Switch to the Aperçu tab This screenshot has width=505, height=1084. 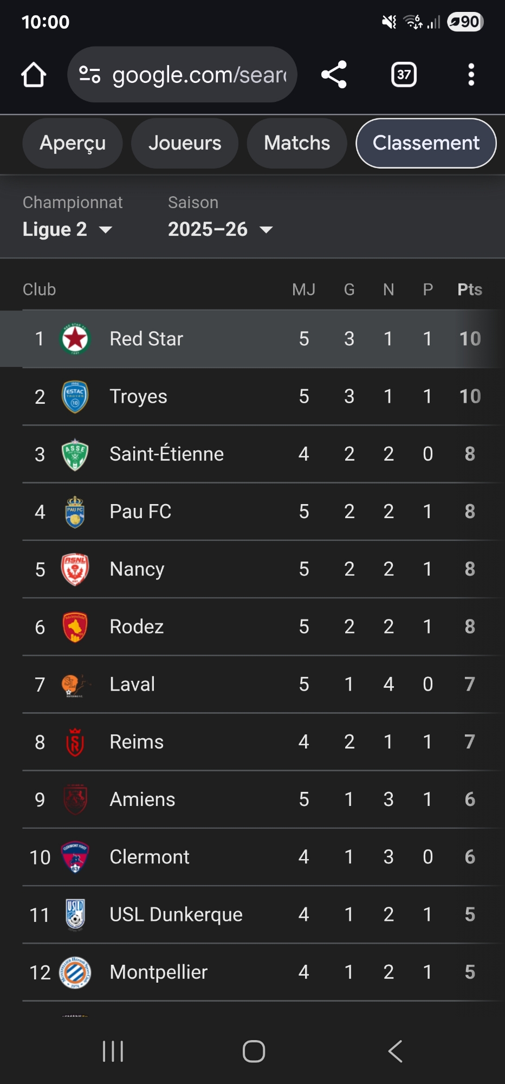point(73,143)
